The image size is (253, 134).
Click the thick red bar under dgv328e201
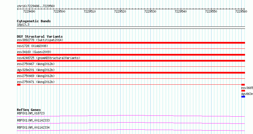tap(131, 73)
